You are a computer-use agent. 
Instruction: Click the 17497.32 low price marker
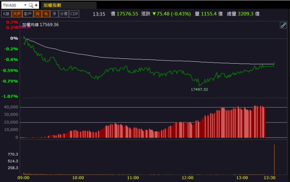[199, 89]
